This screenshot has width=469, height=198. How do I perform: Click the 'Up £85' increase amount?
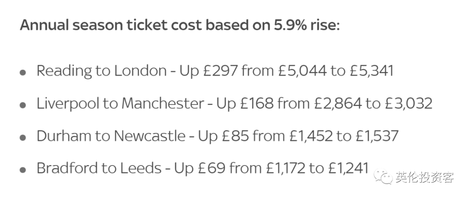[x=224, y=136]
